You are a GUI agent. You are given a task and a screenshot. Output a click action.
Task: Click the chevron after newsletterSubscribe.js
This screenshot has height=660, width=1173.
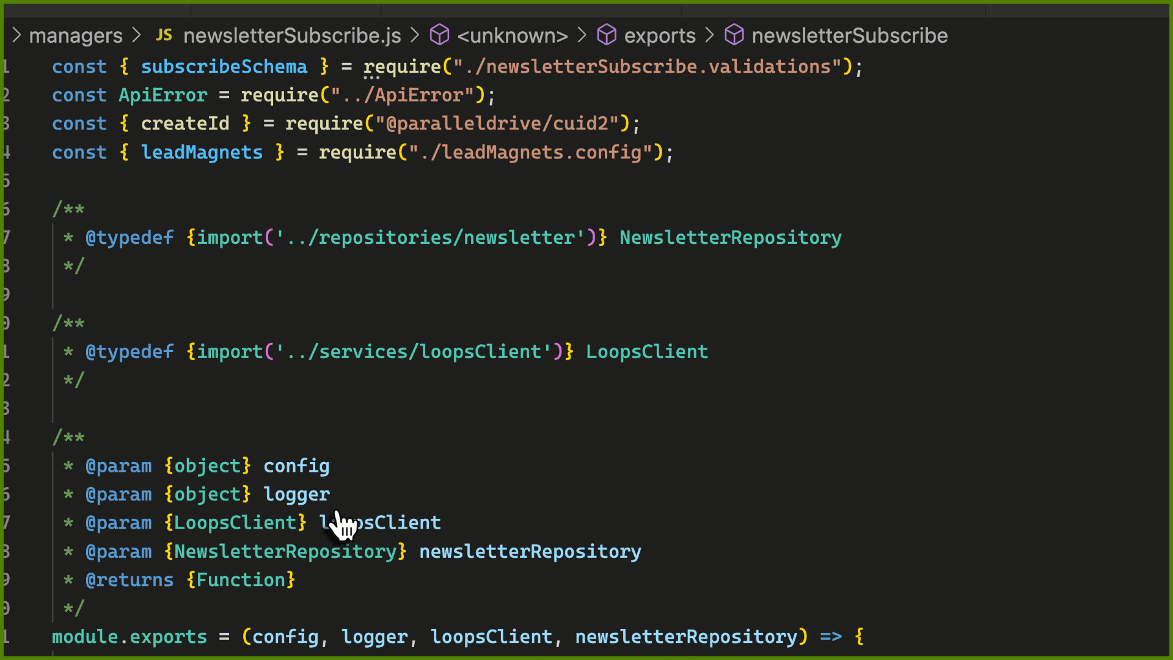coord(415,35)
